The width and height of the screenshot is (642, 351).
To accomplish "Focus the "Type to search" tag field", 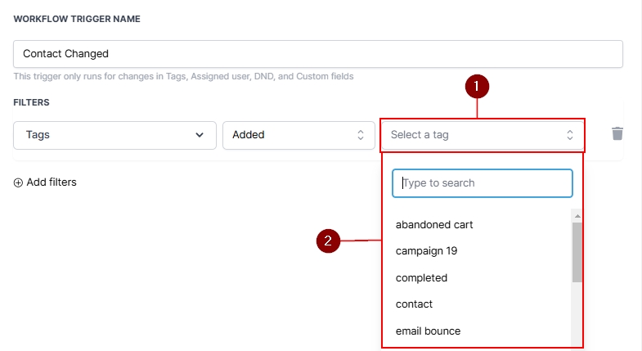I will [483, 183].
